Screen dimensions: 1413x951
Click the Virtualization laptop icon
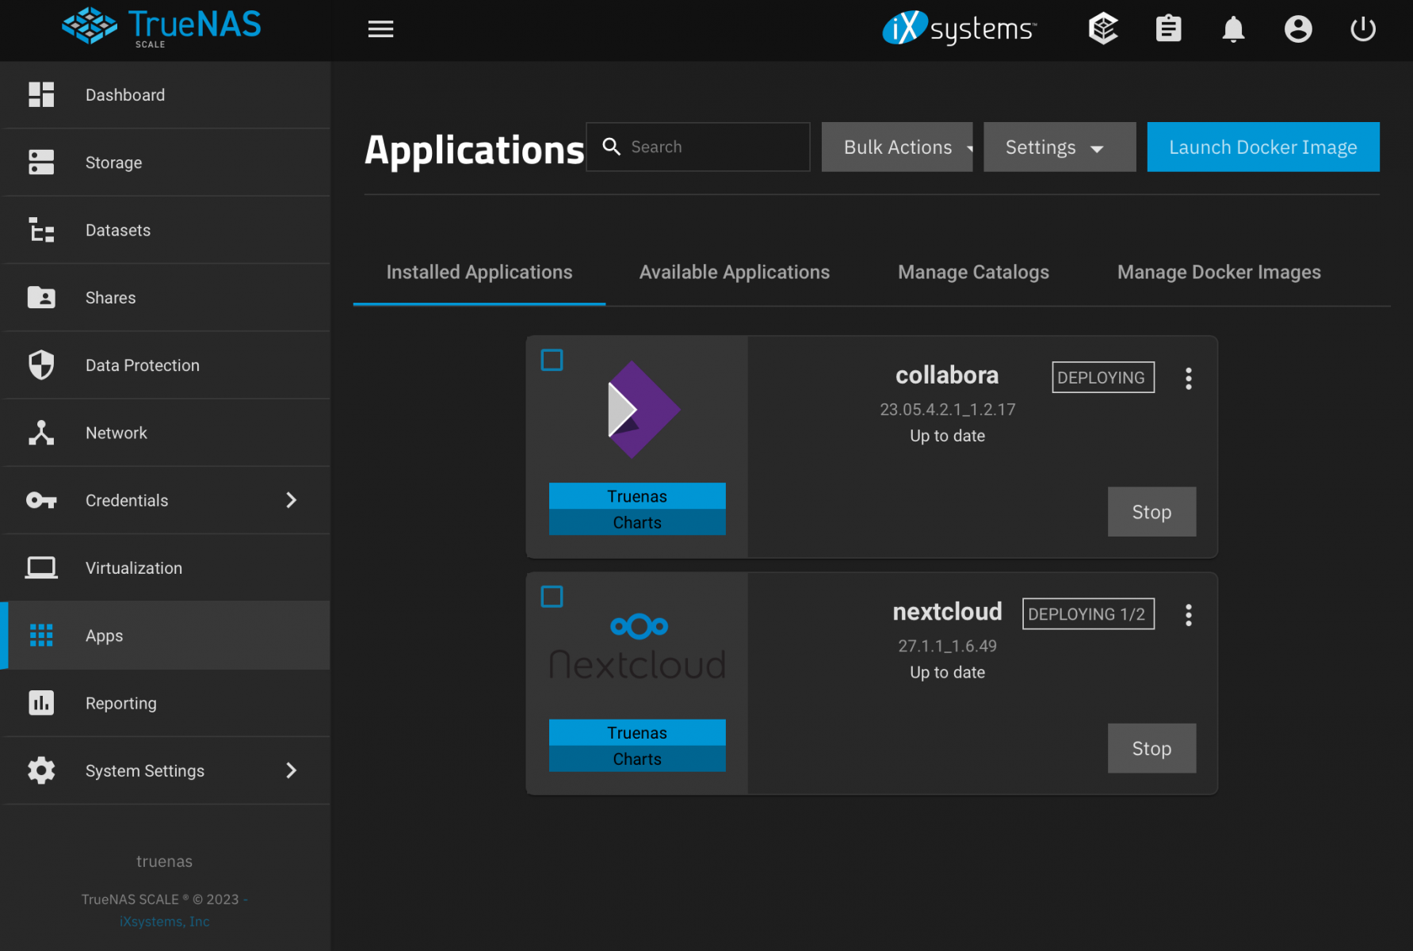point(41,567)
